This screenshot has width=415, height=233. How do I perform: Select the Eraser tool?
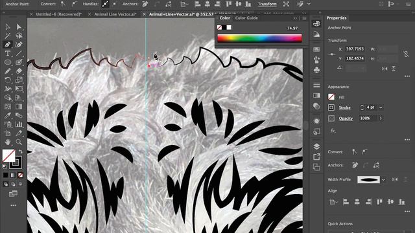coord(19,71)
